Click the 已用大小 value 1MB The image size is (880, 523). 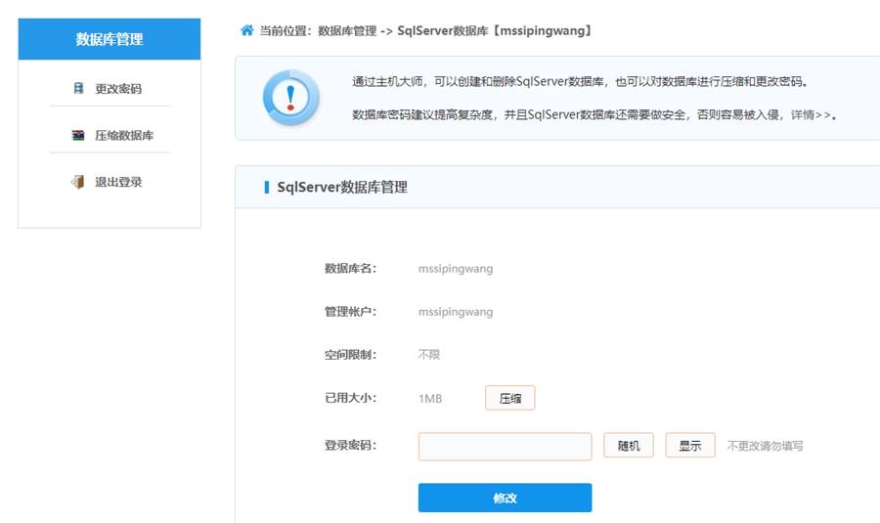tap(430, 399)
